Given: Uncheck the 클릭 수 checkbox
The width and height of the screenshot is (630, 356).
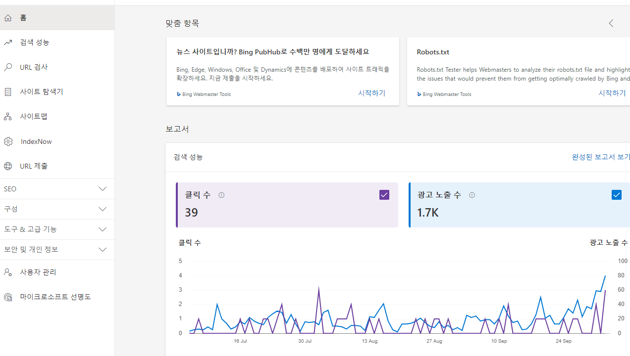Looking at the screenshot, I should (x=384, y=194).
